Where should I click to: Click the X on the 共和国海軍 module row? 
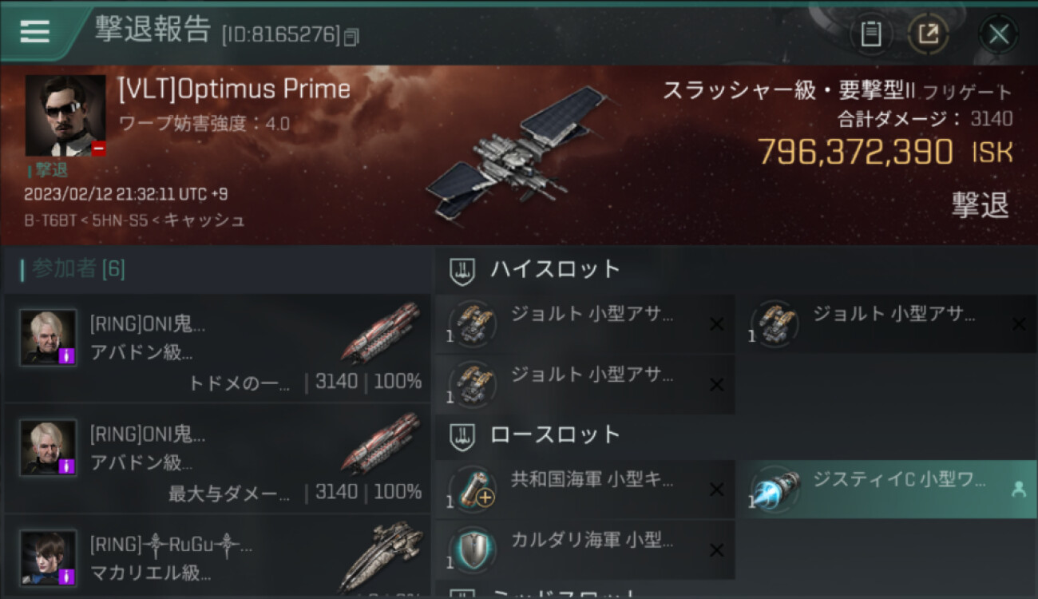click(717, 490)
